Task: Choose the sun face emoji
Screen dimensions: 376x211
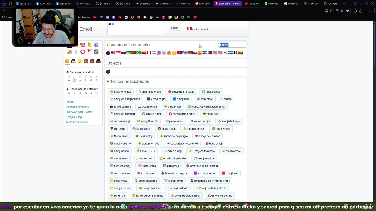Action: coord(200,53)
